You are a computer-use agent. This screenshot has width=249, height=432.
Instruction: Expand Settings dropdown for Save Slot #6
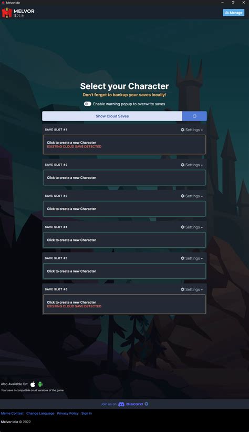point(192,289)
